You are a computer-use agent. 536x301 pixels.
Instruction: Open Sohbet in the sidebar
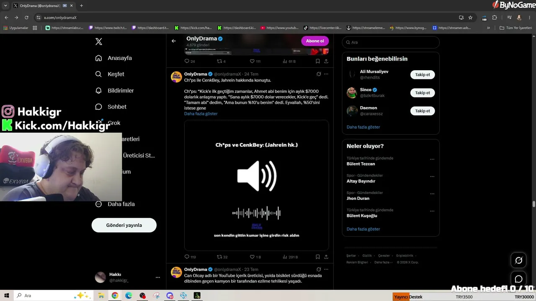111,107
